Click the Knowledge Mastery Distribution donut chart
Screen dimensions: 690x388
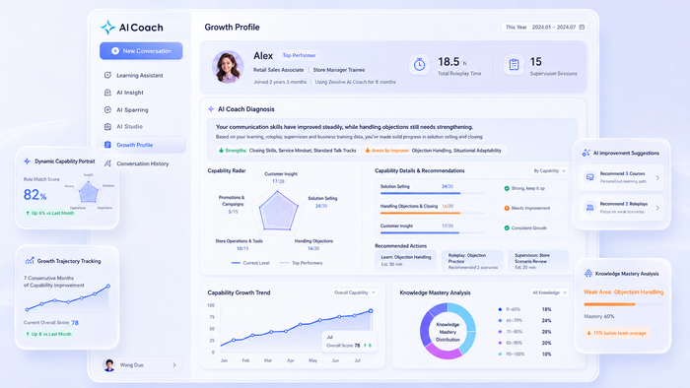448,331
